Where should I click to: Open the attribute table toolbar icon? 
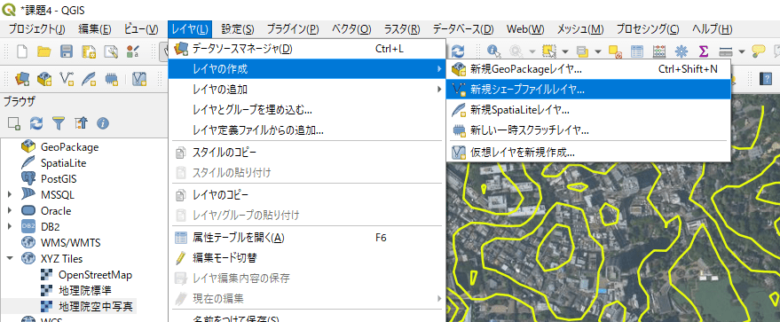click(x=637, y=51)
